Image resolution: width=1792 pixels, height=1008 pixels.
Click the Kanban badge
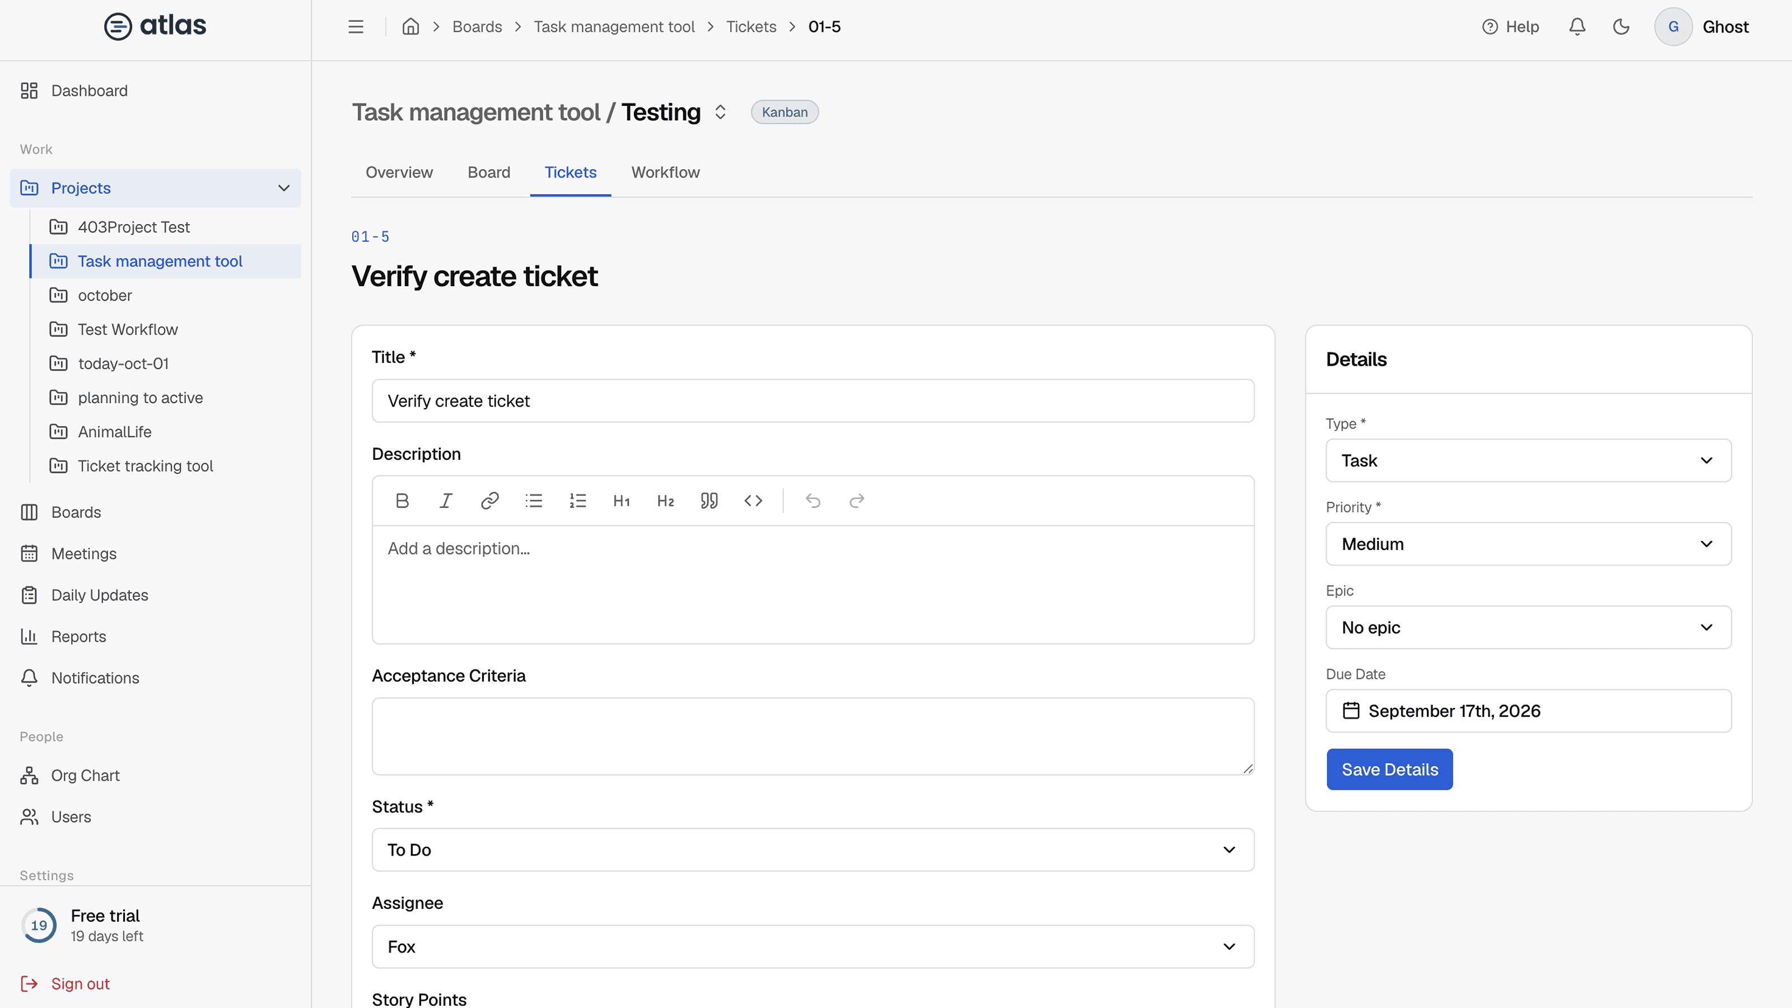coord(784,112)
